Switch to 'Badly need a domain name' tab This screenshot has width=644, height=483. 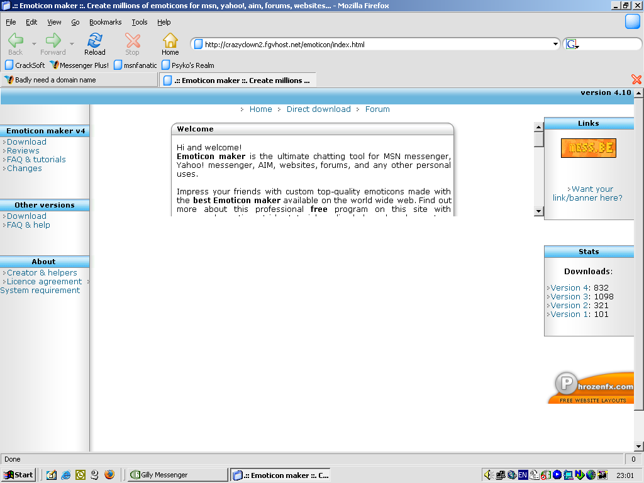point(79,80)
